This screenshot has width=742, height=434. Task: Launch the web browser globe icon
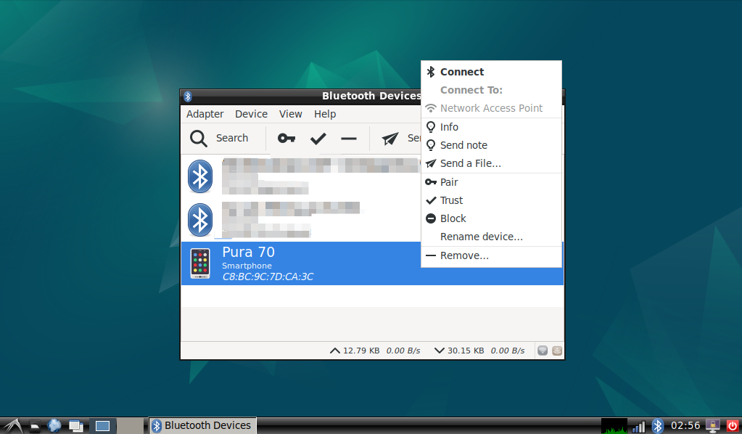tap(54, 426)
